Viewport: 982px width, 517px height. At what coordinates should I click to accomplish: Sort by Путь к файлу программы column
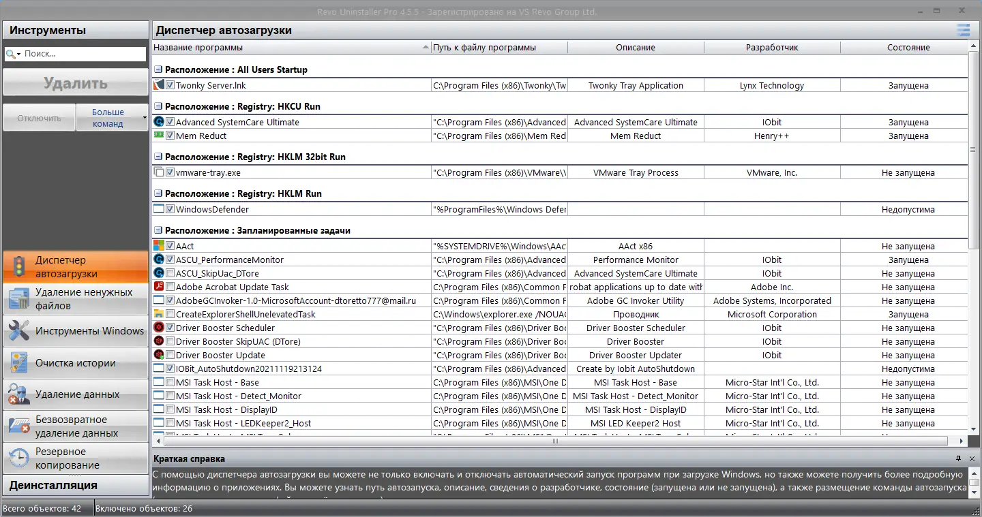click(x=499, y=48)
